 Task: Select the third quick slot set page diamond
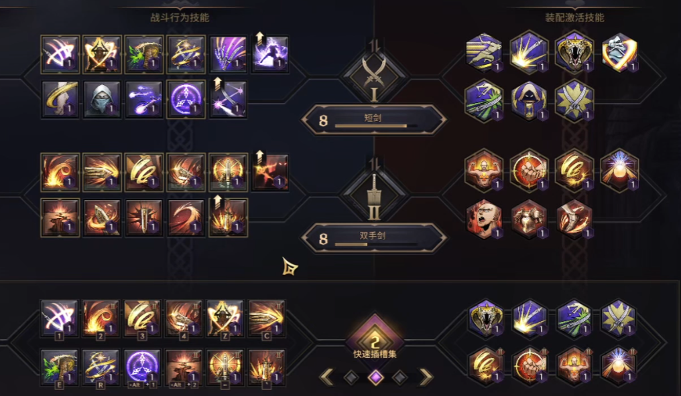tap(399, 377)
